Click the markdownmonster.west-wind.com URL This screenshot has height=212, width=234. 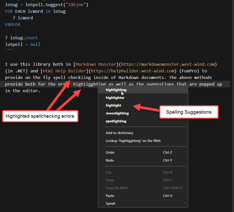pos(169,64)
